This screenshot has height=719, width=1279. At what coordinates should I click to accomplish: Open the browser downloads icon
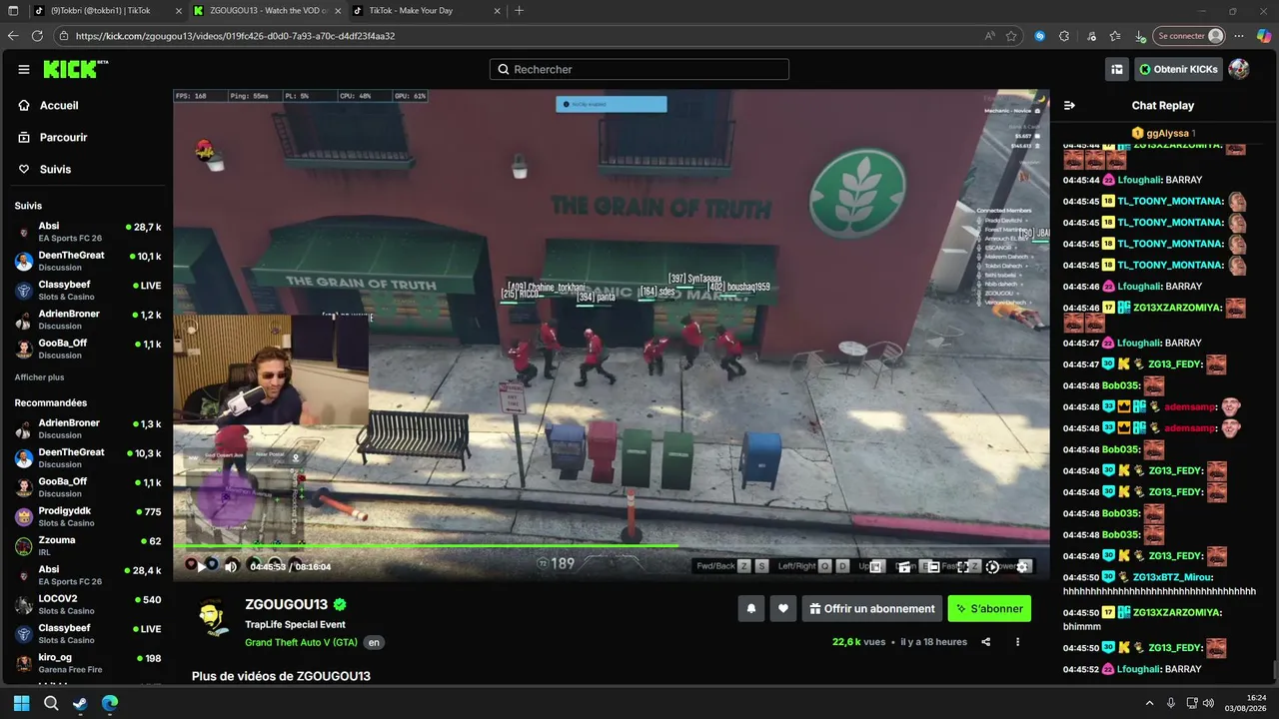click(1140, 36)
